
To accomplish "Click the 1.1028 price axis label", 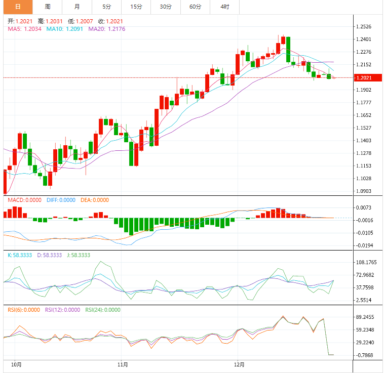I will click(364, 178).
